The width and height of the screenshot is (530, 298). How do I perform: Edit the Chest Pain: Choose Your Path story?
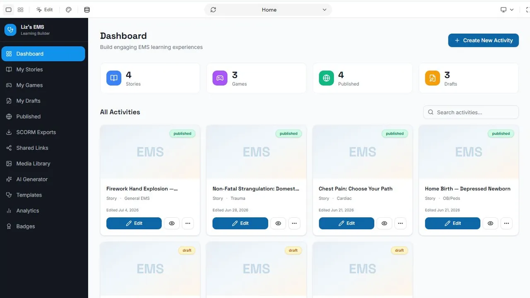[x=346, y=223]
